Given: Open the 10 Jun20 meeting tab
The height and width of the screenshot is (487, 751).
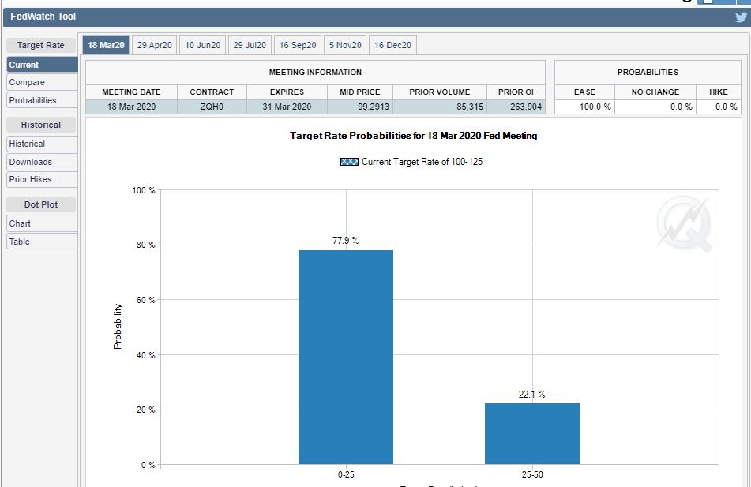Looking at the screenshot, I should (202, 46).
